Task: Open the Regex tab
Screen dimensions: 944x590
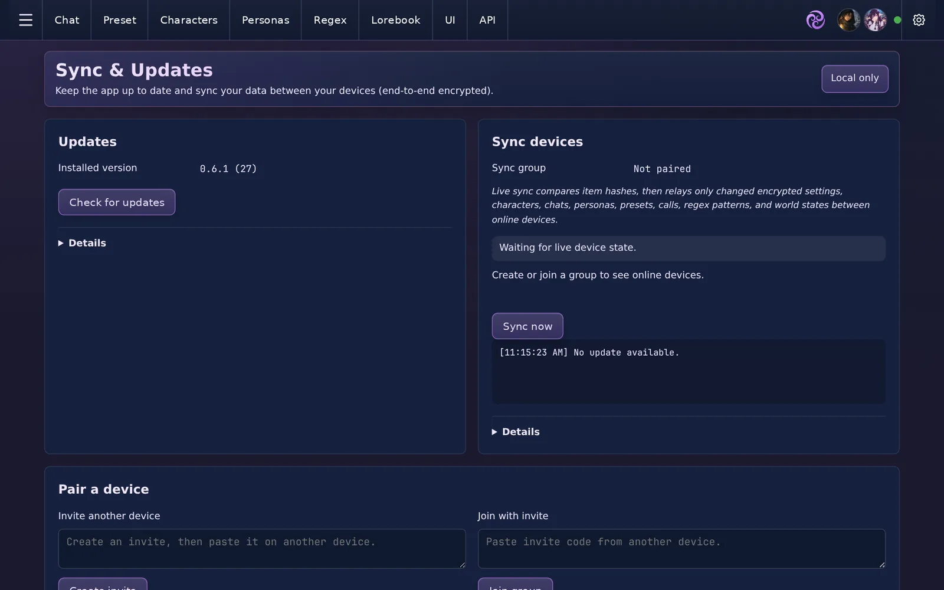Action: pos(330,20)
